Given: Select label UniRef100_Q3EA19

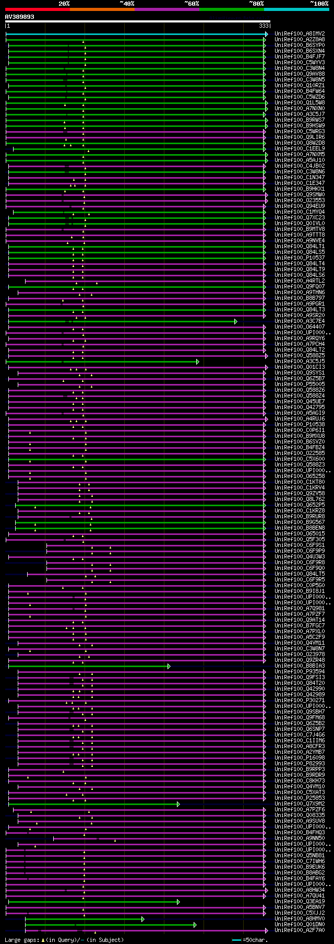Looking at the screenshot, I should (300, 902).
